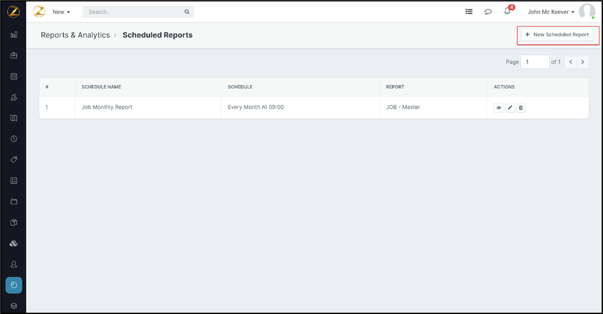Open the calendar sidebar icon

point(14,76)
